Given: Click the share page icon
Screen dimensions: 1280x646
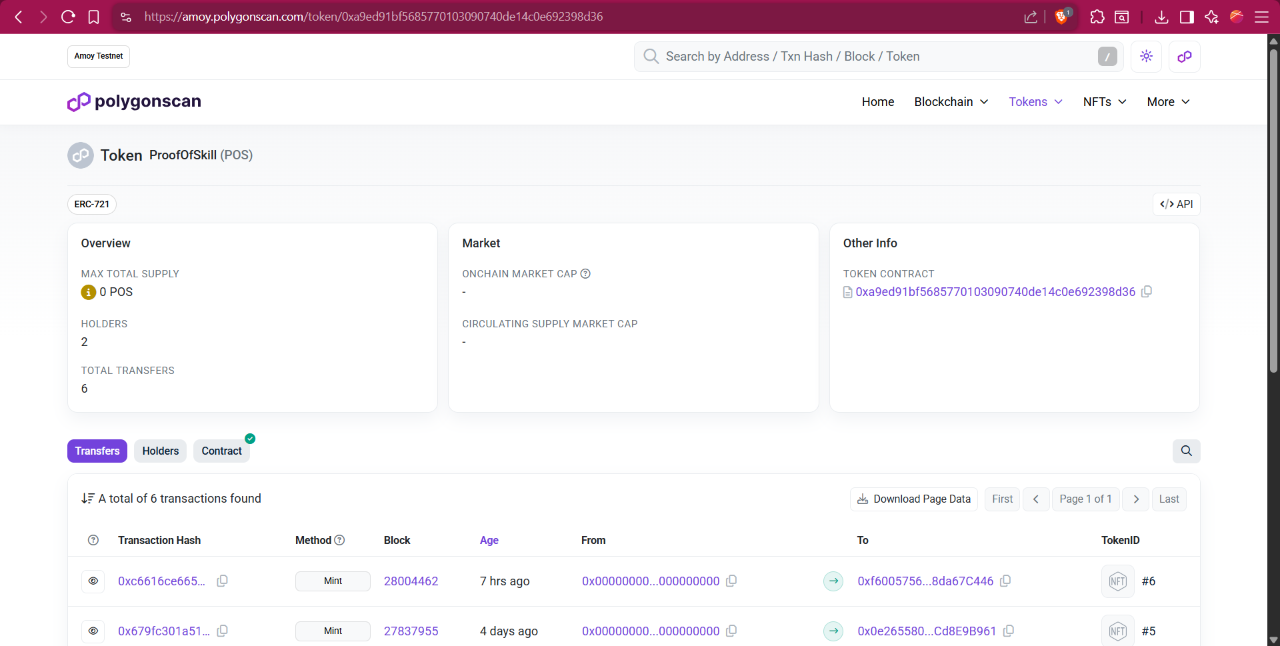Looking at the screenshot, I should click(x=1031, y=17).
